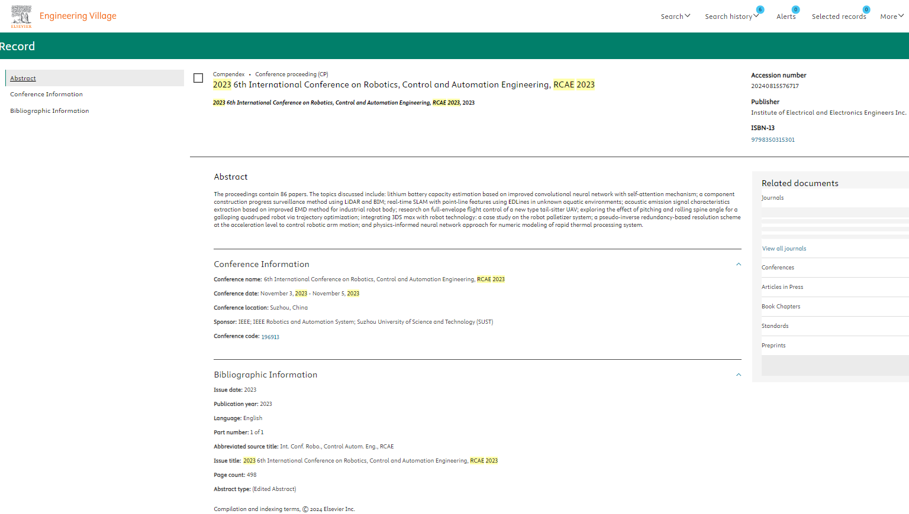This screenshot has width=909, height=514.
Task: Click View all journals link
Action: 784,249
